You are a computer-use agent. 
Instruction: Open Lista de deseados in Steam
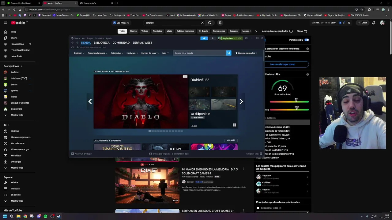[246, 53]
